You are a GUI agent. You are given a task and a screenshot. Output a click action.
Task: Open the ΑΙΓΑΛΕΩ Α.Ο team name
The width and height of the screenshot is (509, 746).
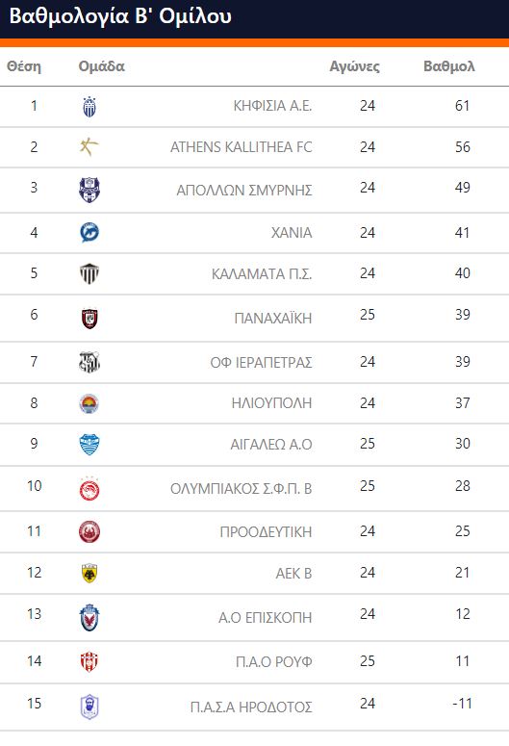[271, 445]
